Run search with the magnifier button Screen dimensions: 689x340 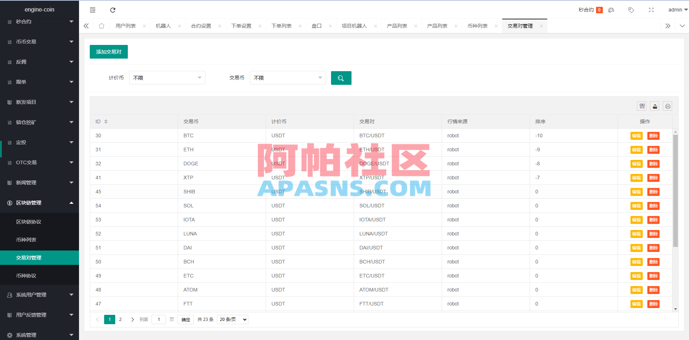(x=341, y=78)
